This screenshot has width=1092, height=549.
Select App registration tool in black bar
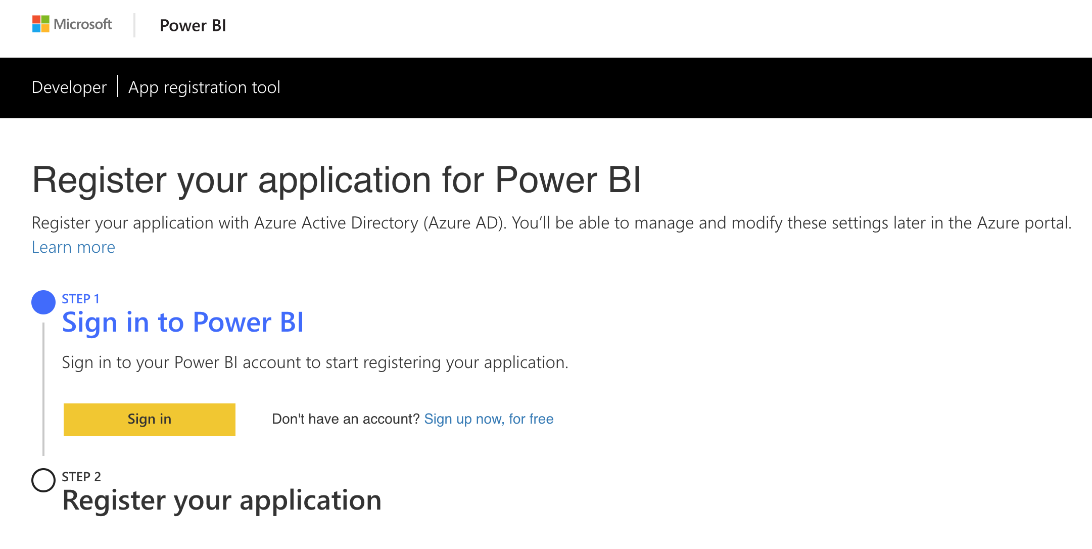204,87
